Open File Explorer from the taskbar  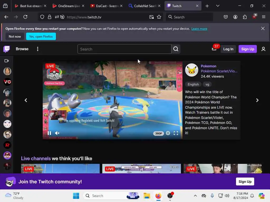click(147, 196)
